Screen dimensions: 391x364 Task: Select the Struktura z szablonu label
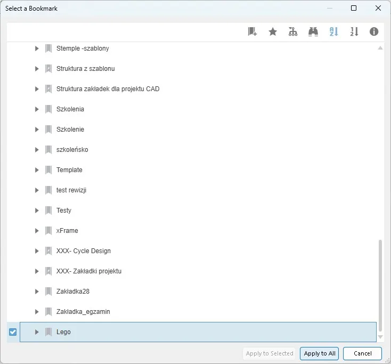click(x=86, y=69)
